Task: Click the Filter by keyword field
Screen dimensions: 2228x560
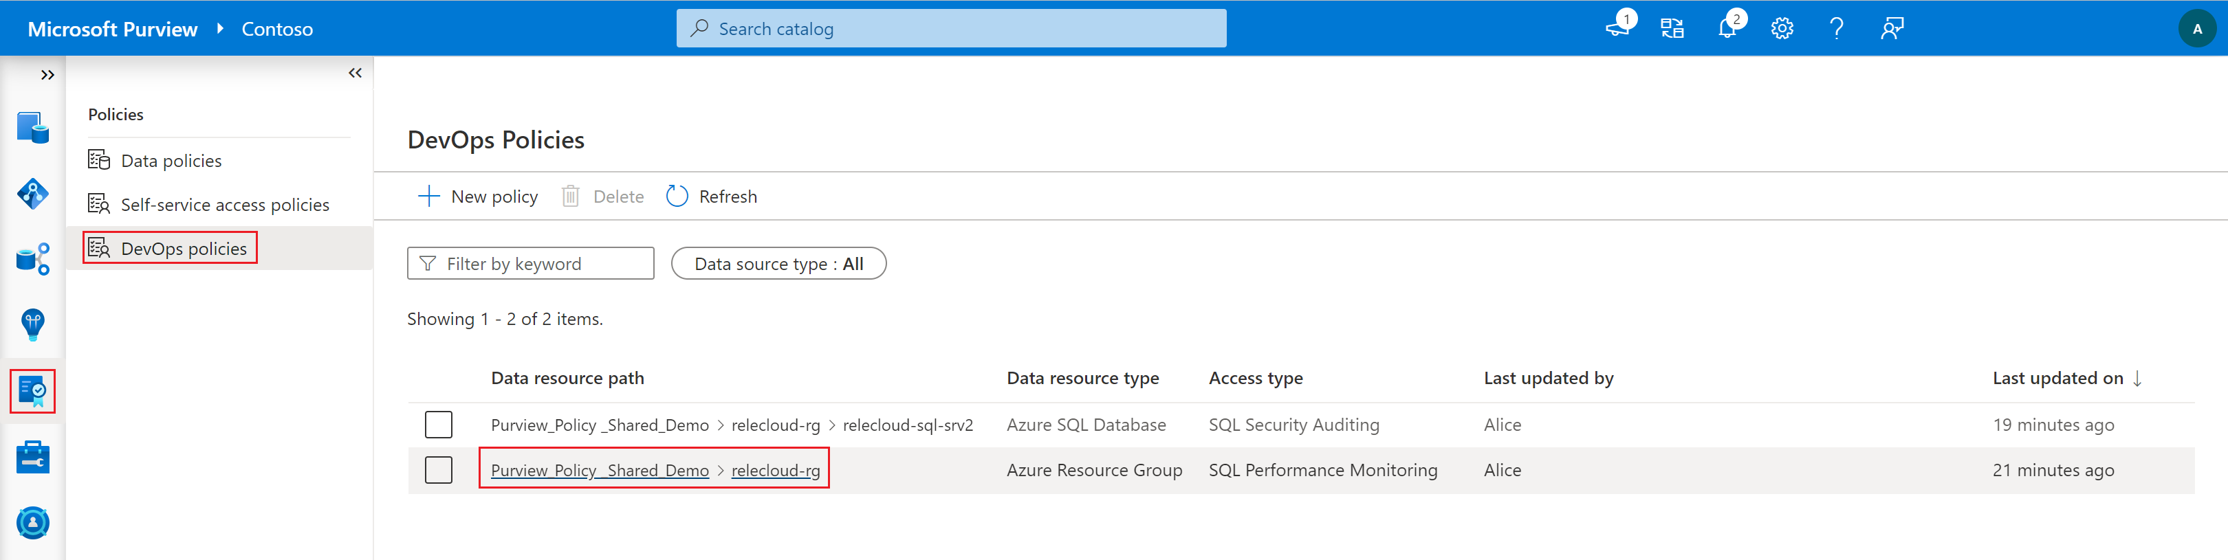Action: [530, 264]
